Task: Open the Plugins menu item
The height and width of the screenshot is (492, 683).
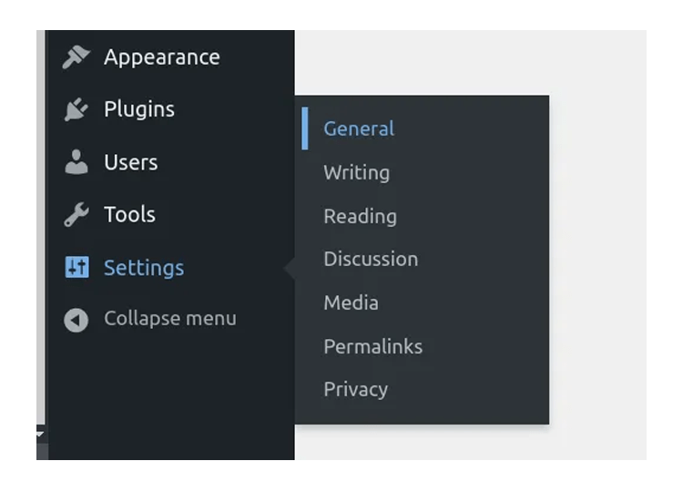Action: coord(139,109)
